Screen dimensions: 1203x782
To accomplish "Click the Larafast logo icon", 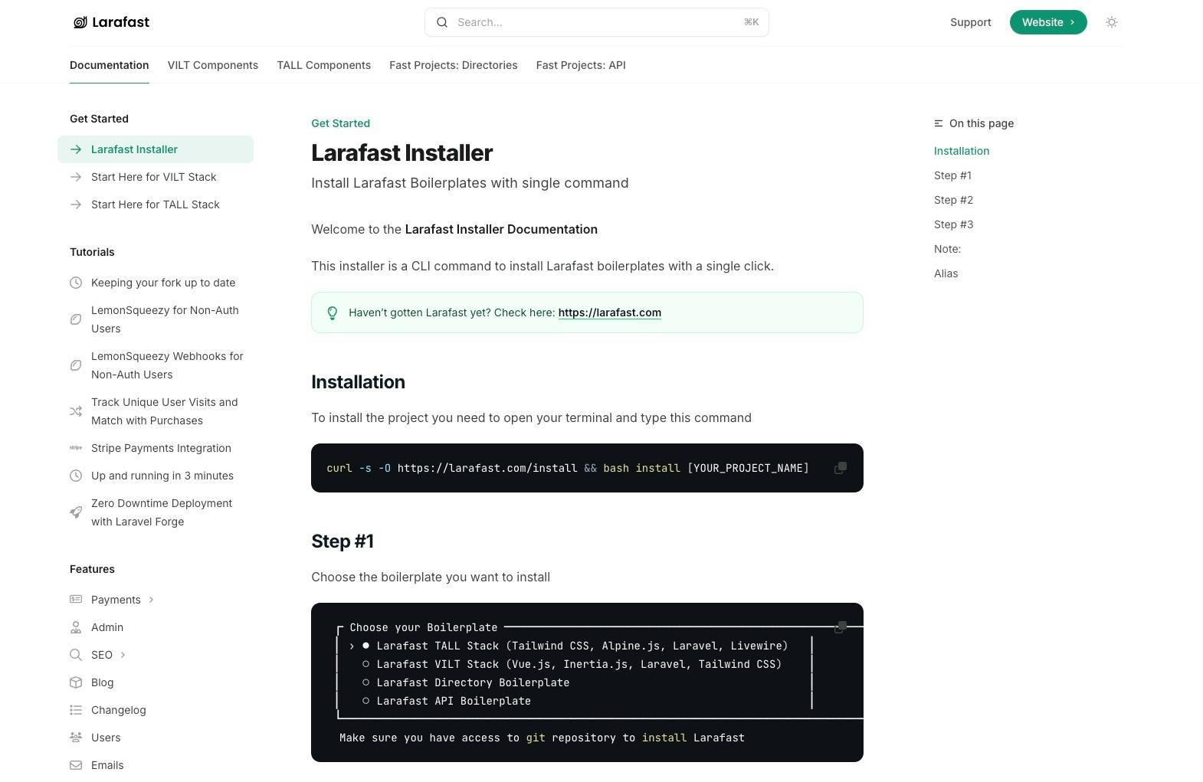I will (x=80, y=22).
